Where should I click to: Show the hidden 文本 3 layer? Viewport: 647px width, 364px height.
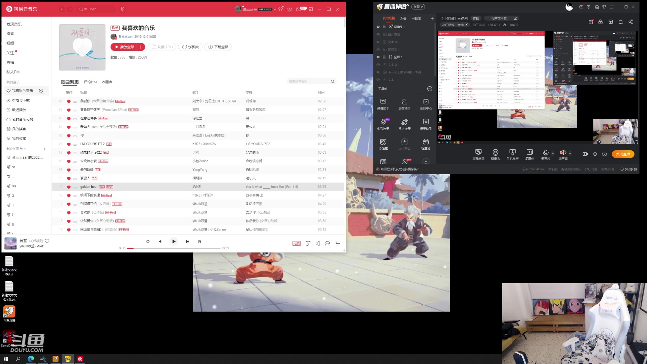tap(378, 42)
